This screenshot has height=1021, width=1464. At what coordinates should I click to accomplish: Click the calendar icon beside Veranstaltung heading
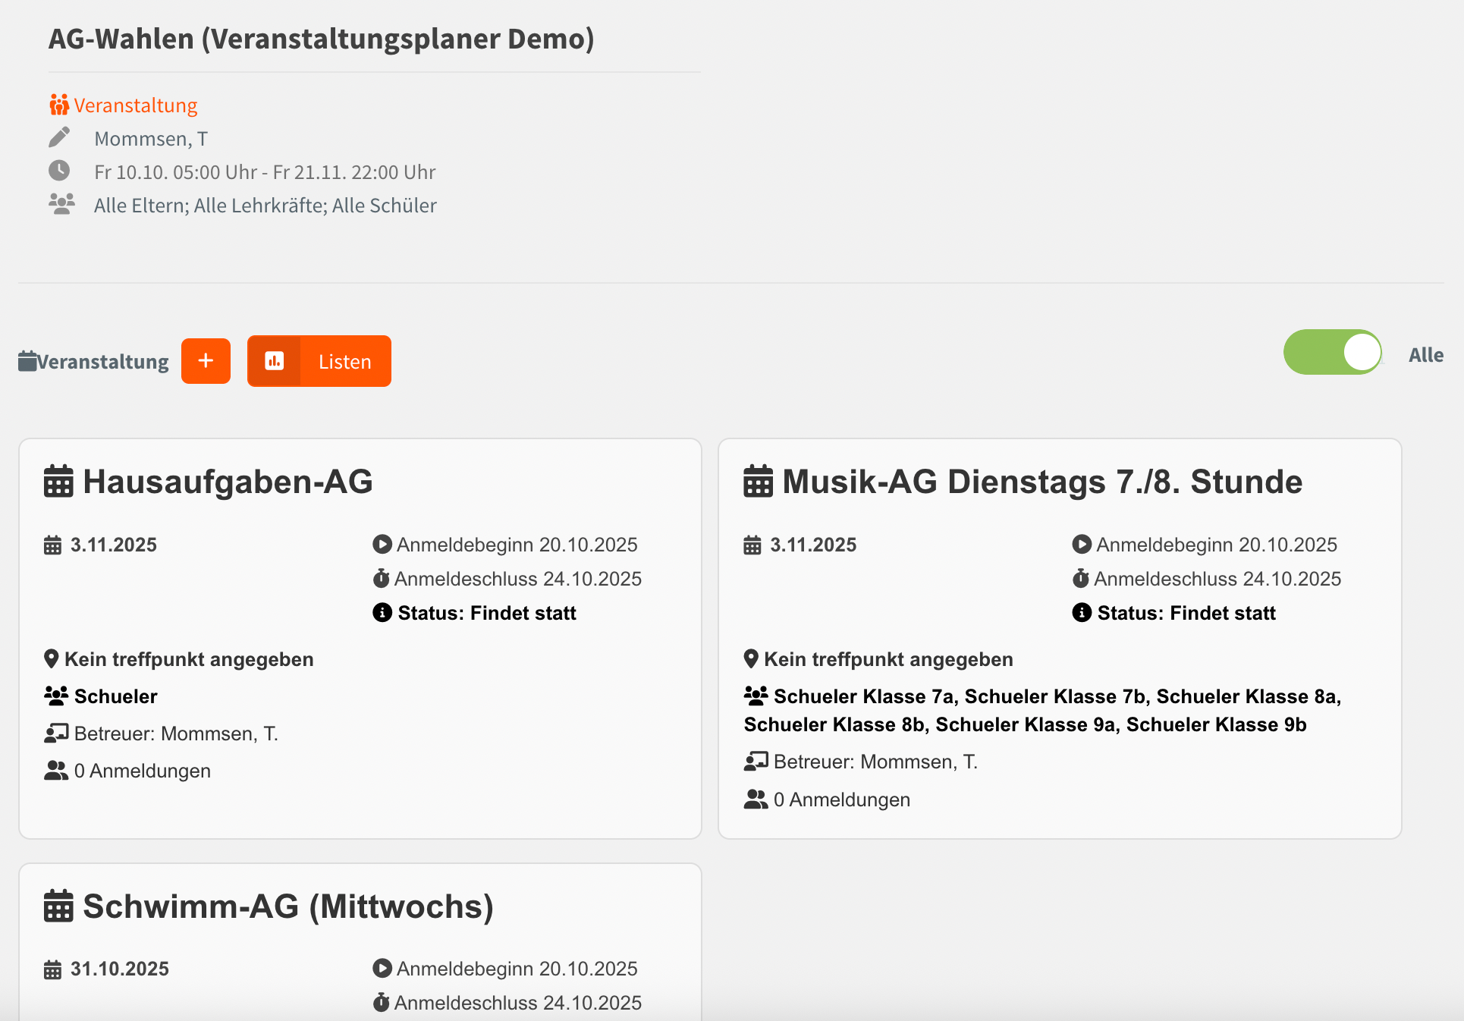point(27,362)
